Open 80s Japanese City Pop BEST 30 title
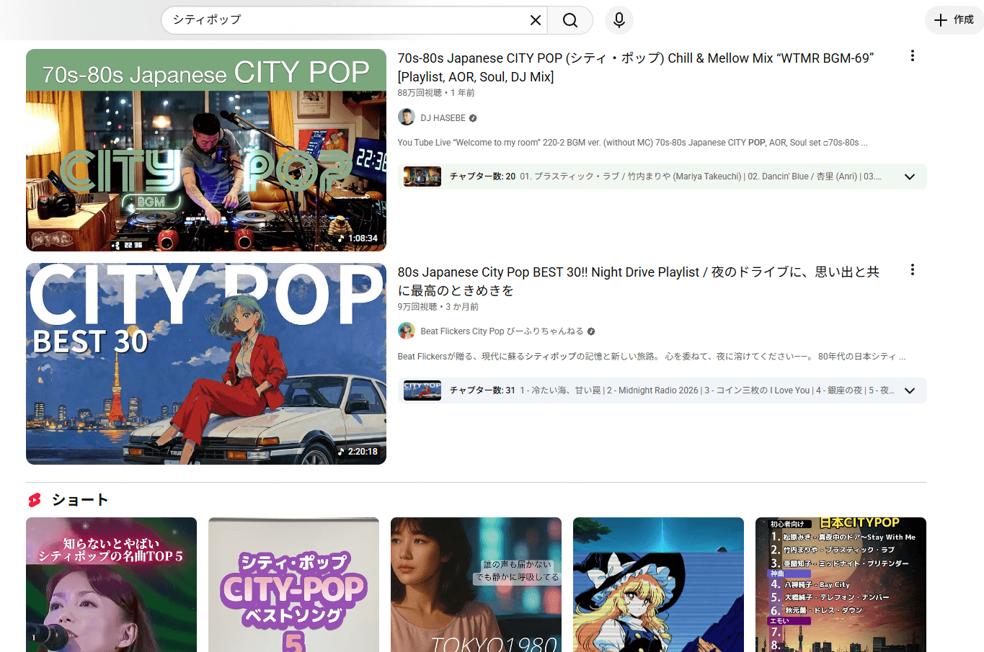This screenshot has width=984, height=652. point(638,281)
